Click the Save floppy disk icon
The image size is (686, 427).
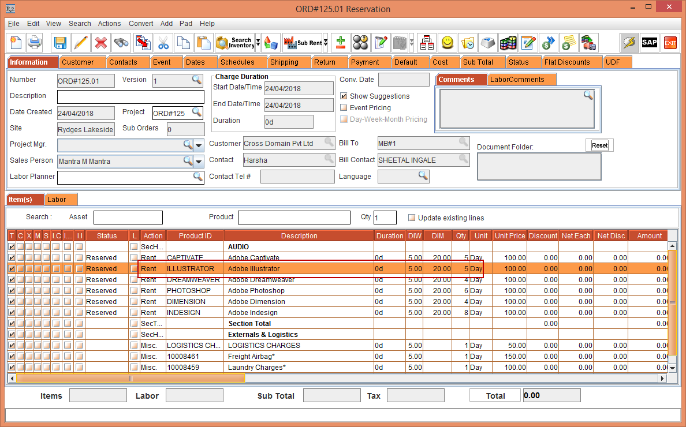[60, 43]
